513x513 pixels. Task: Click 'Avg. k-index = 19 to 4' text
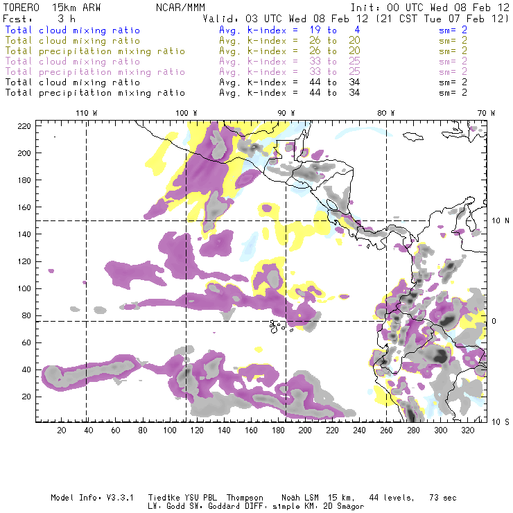click(290, 30)
